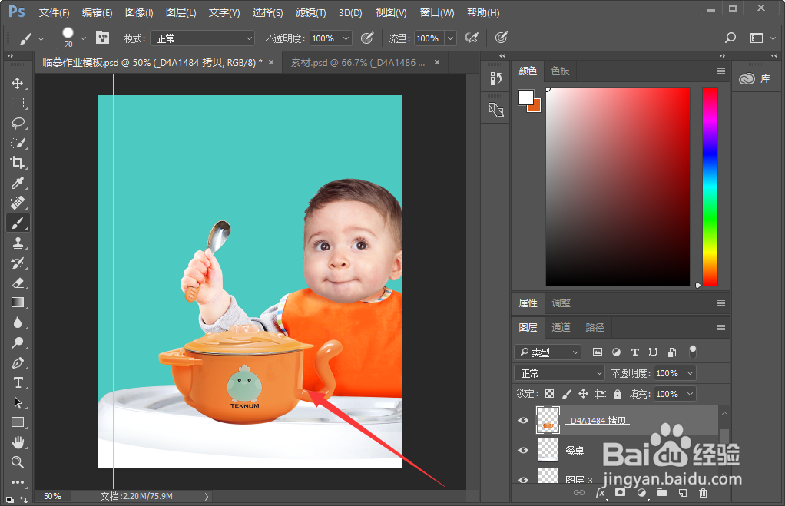Select the Zoom tool
785x506 pixels.
tap(18, 462)
